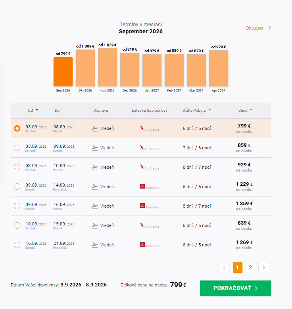Click the Air Arabia logo in the 839 € row
Image resolution: width=292 pixels, height=309 pixels.
[149, 225]
